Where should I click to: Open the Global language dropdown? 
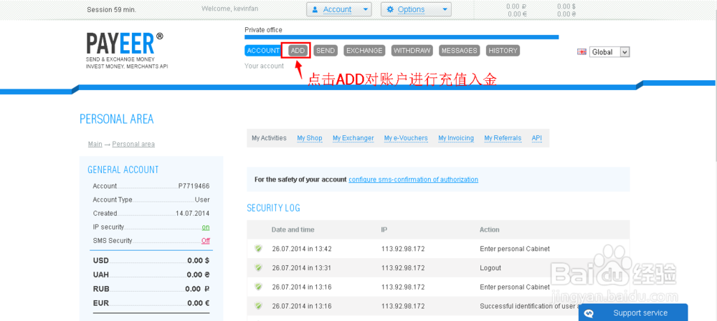tap(609, 52)
